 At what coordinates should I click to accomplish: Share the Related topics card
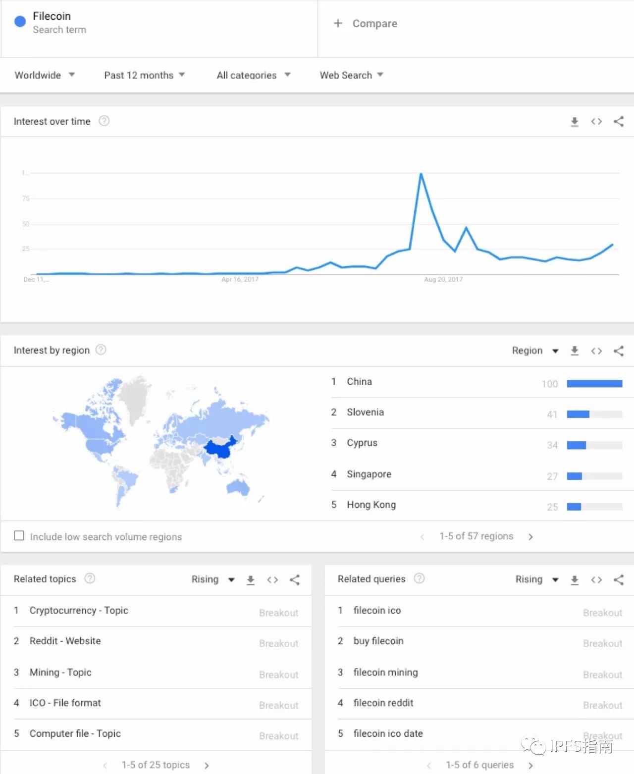pos(295,580)
